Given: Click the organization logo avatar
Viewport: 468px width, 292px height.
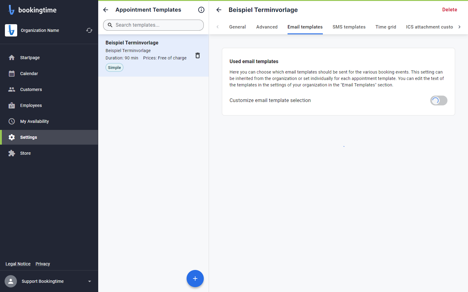Looking at the screenshot, I should 11,30.
